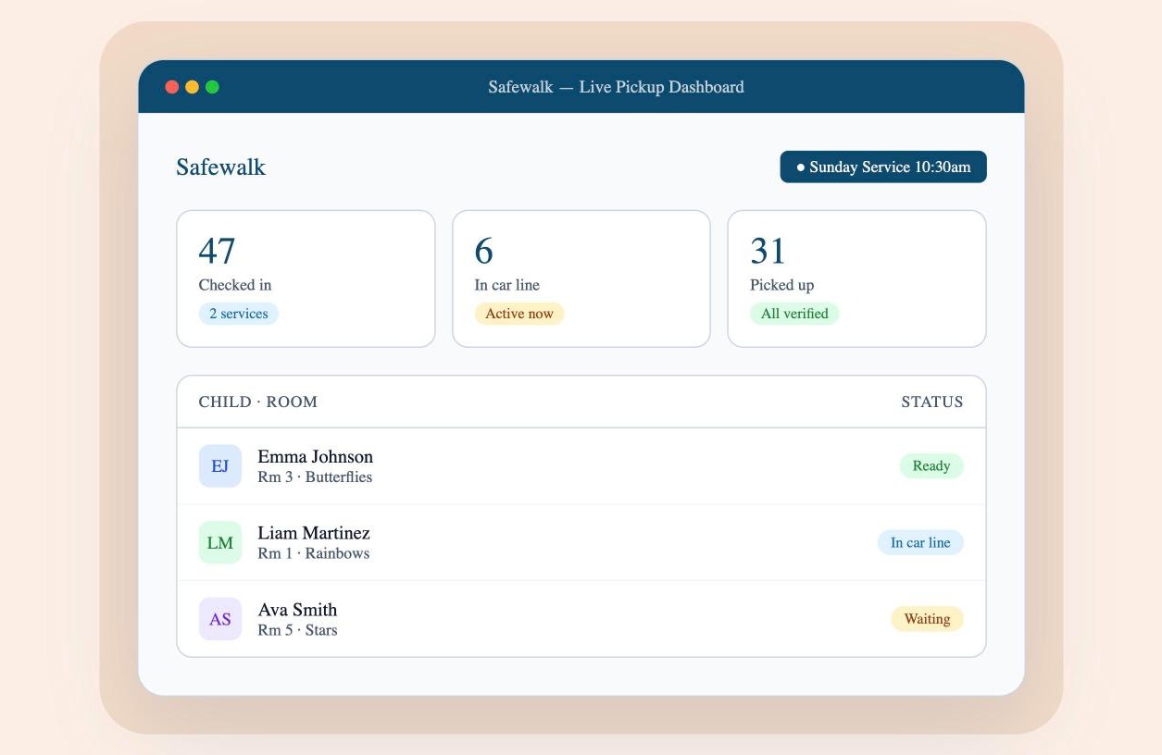
Task: Click the 2 services badge
Action: 239,314
